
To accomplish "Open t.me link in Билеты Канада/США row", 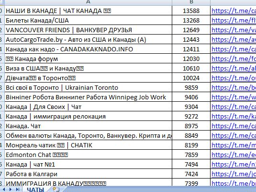I will 234,21.
